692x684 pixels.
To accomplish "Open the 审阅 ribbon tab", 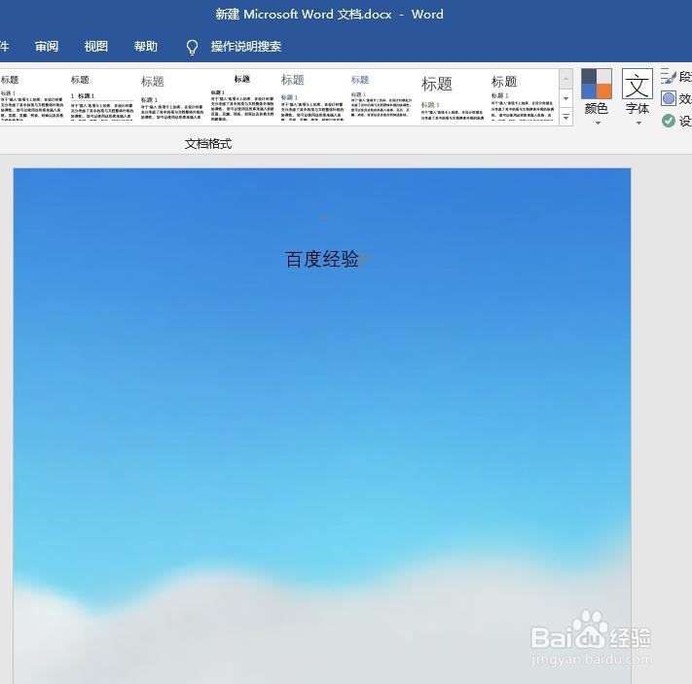I will [47, 47].
